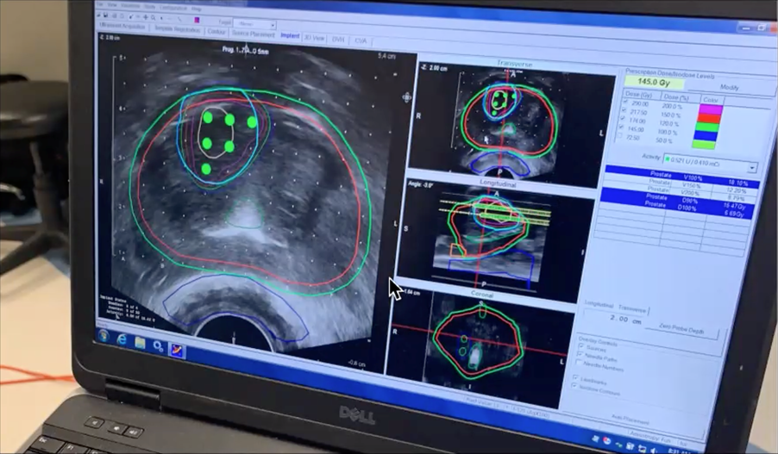Open the File Explorer taskbar icon

click(x=140, y=341)
